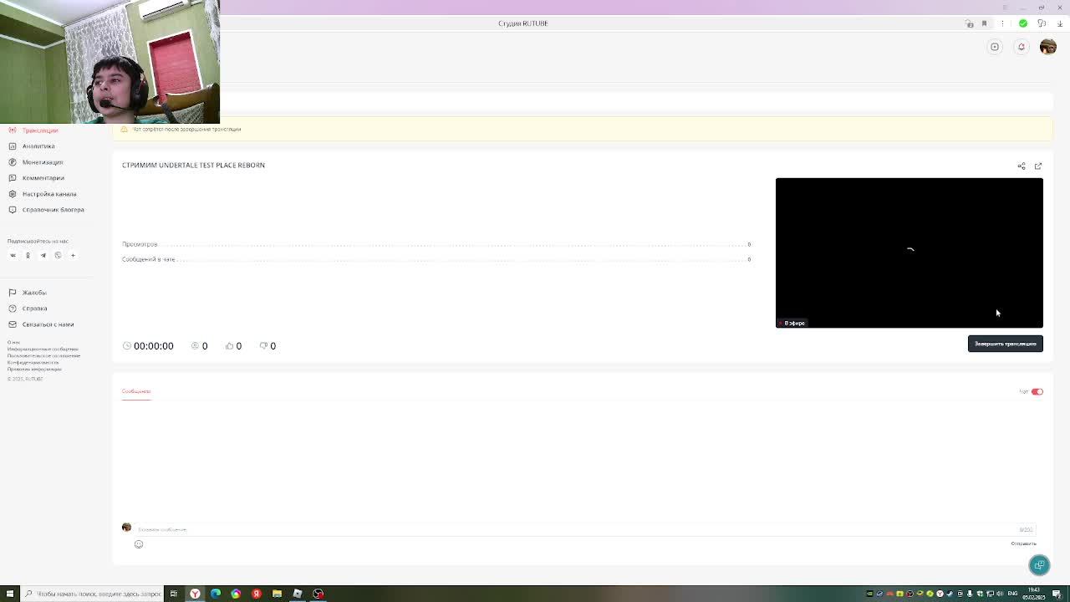Open the browser downloads arrow icon
Image resolution: width=1070 pixels, height=602 pixels.
click(1059, 23)
